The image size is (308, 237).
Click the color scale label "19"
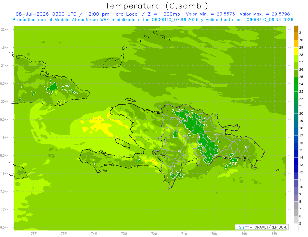click(301, 121)
